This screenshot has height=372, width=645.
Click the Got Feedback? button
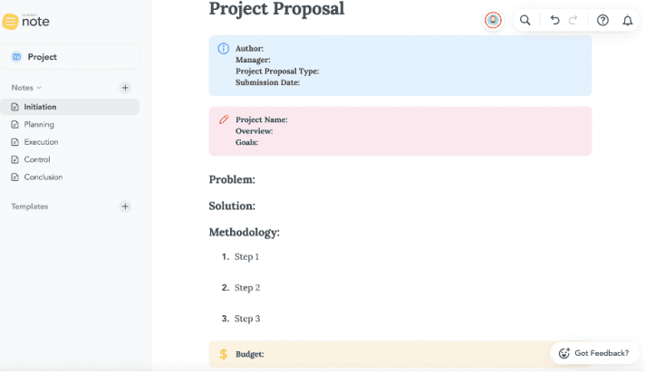pos(594,353)
